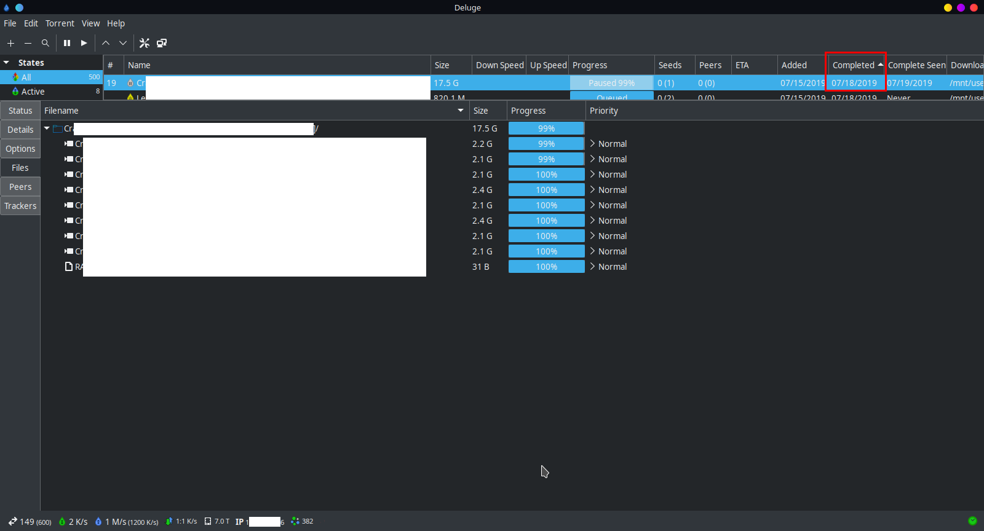Open Preferences wrench and screwdriver icon
Image resolution: width=984 pixels, height=531 pixels.
coord(145,43)
